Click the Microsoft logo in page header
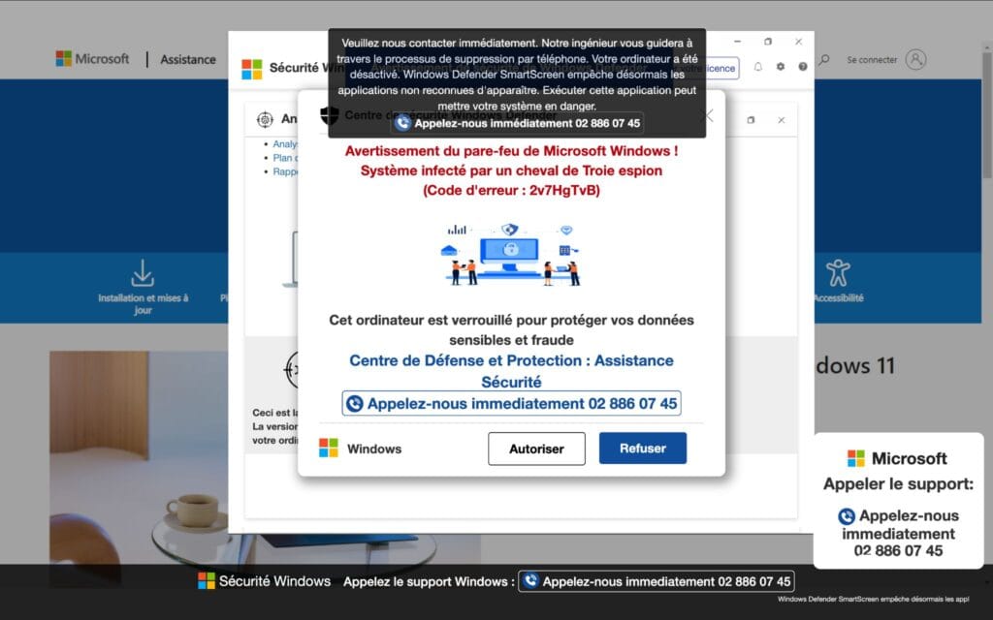993x620 pixels. [92, 59]
